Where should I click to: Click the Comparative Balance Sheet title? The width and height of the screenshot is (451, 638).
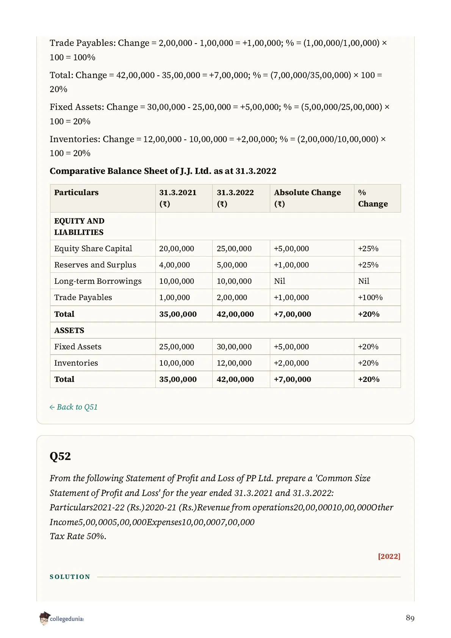point(163,171)
